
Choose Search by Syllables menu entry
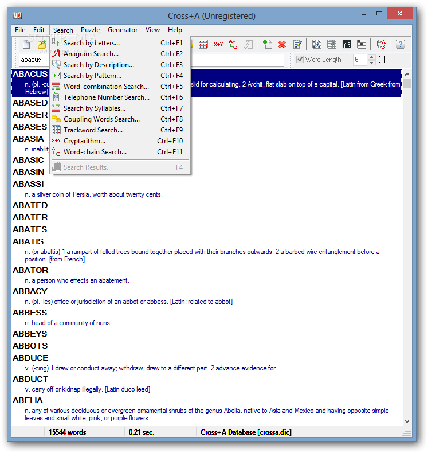tap(120, 108)
